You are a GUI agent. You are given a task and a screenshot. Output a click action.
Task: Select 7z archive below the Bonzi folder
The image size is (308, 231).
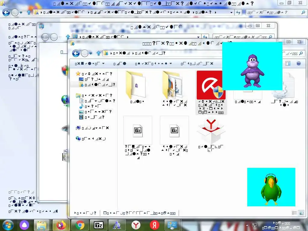point(138,137)
